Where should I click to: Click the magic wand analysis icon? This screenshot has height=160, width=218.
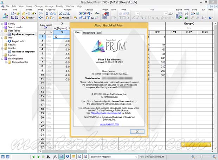tap(76, 18)
